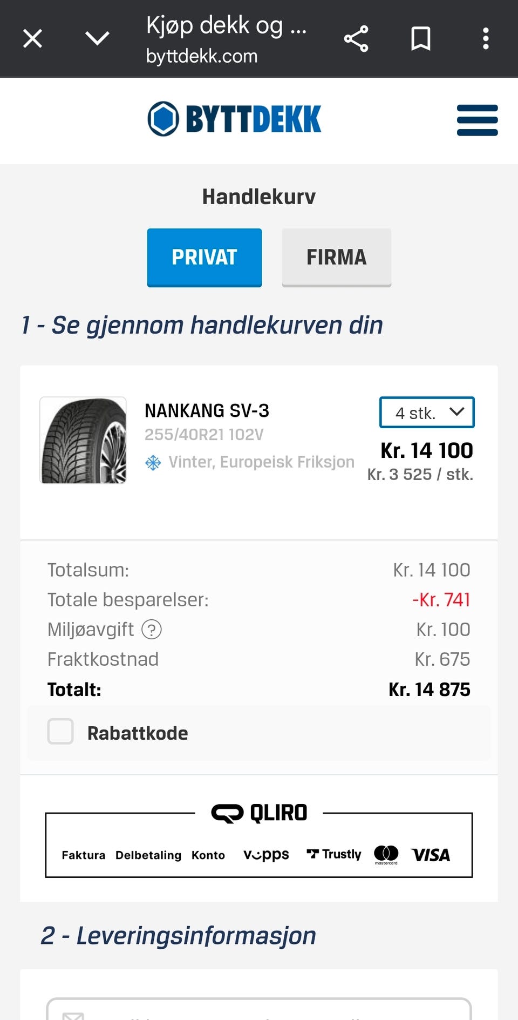Click the Vipps payment logo

tap(267, 854)
